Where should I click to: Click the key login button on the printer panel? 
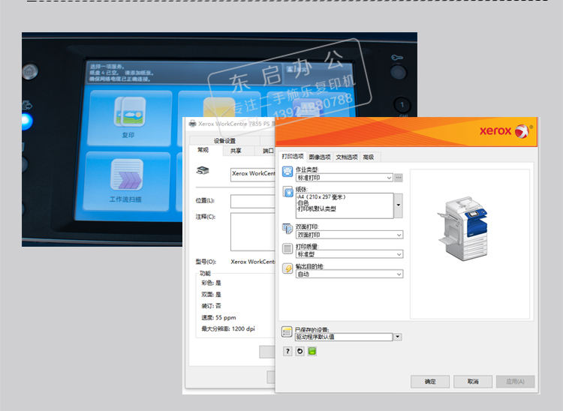point(398,72)
